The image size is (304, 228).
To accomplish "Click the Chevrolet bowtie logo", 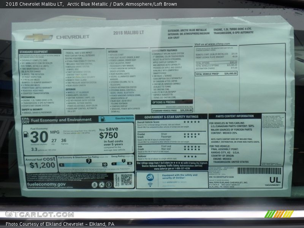I will click(x=38, y=38).
